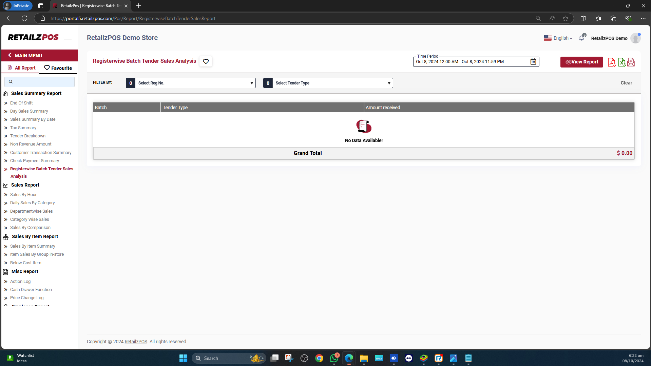Switch to the All Report tab
The image size is (651, 366).
click(21, 68)
